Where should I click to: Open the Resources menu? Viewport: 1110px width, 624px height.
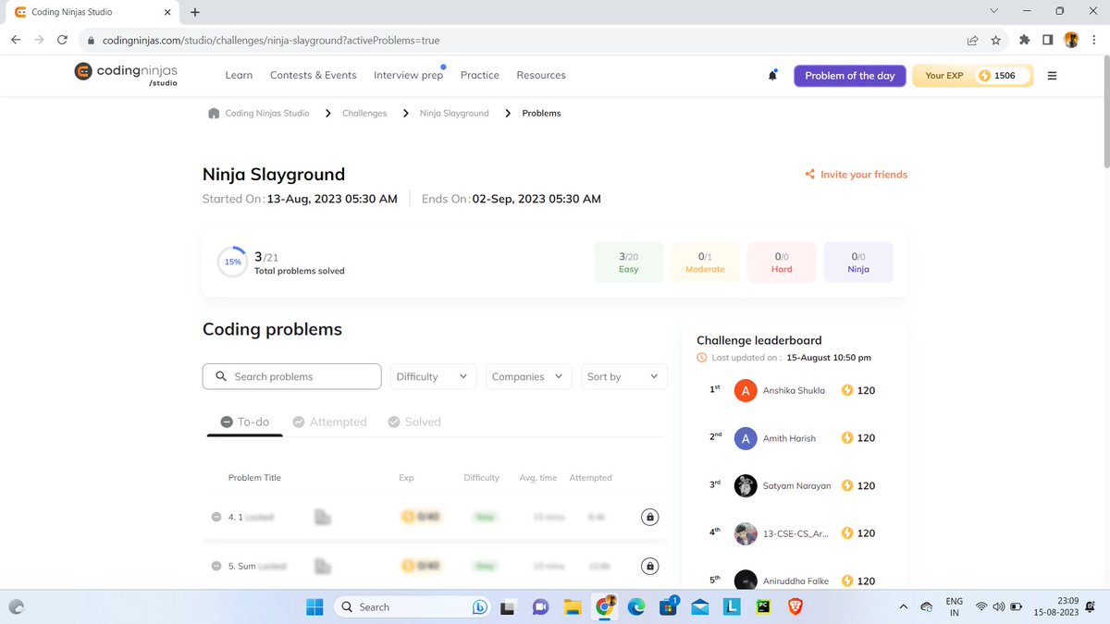coord(541,75)
